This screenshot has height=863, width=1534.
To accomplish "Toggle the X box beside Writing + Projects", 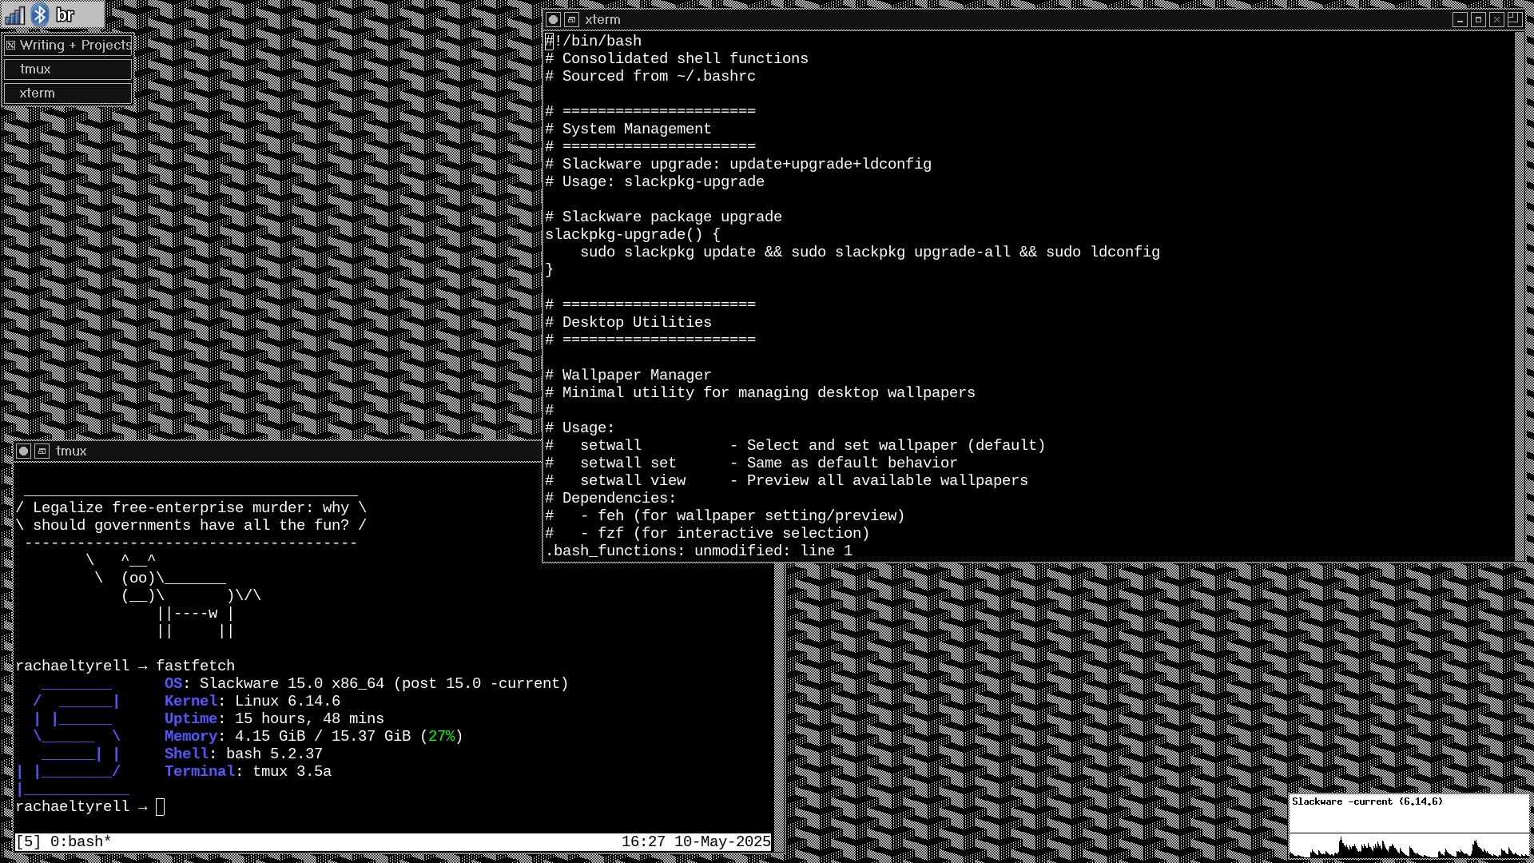I will pos(10,46).
